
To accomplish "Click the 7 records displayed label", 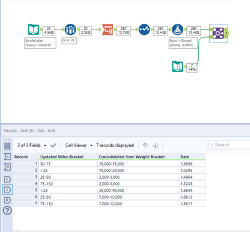I will click(115, 145).
